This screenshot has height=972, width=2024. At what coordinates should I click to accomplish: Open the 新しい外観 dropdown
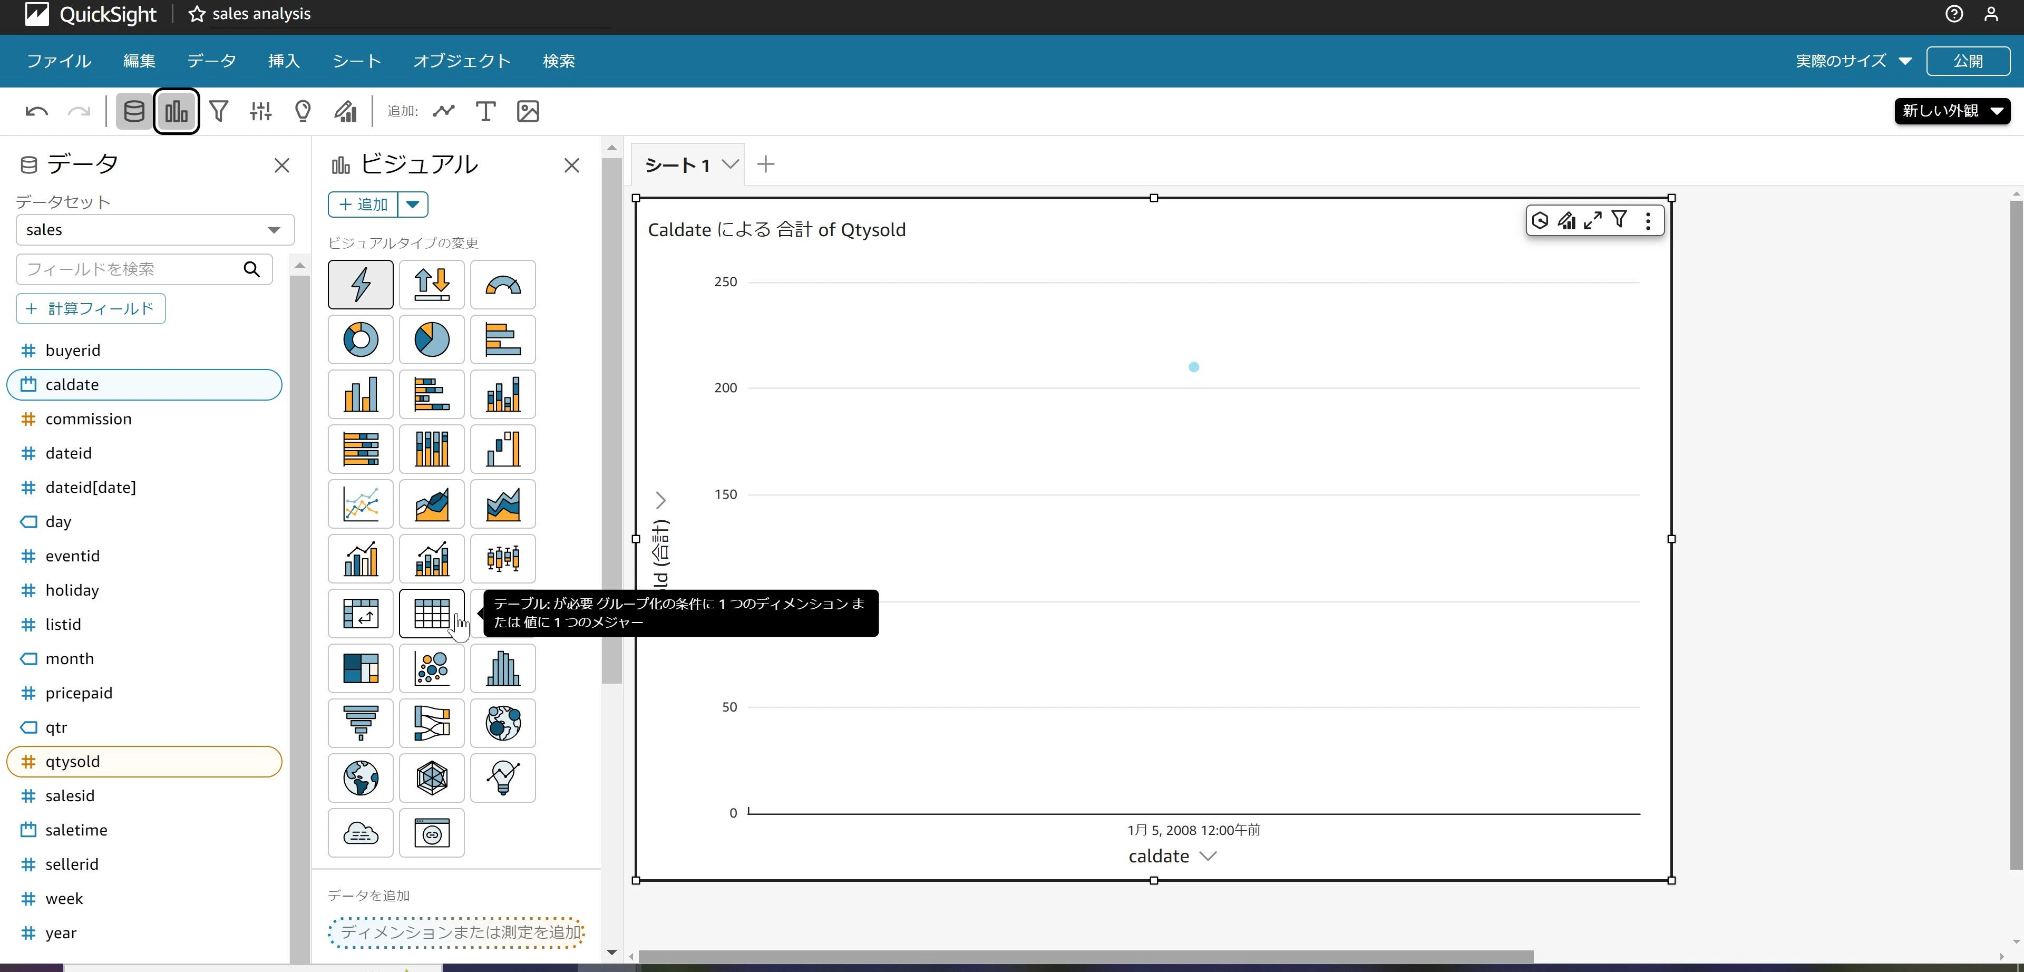[1952, 111]
